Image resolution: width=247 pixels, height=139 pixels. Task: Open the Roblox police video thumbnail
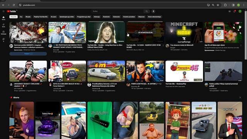223,71
